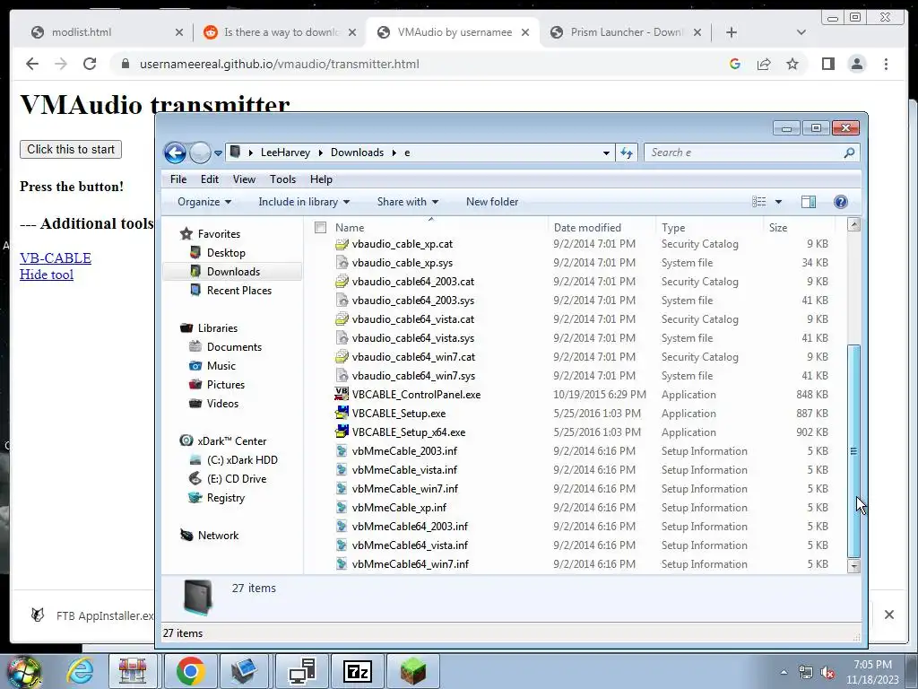Toggle the preview pane icon

click(809, 202)
